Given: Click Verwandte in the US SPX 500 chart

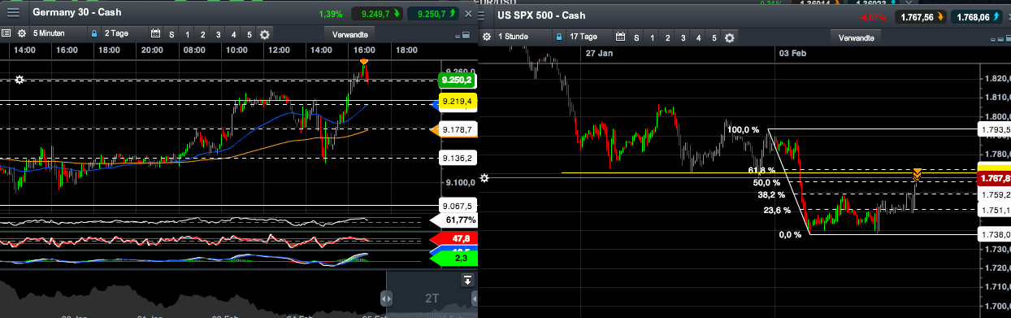Looking at the screenshot, I should coord(857,37).
